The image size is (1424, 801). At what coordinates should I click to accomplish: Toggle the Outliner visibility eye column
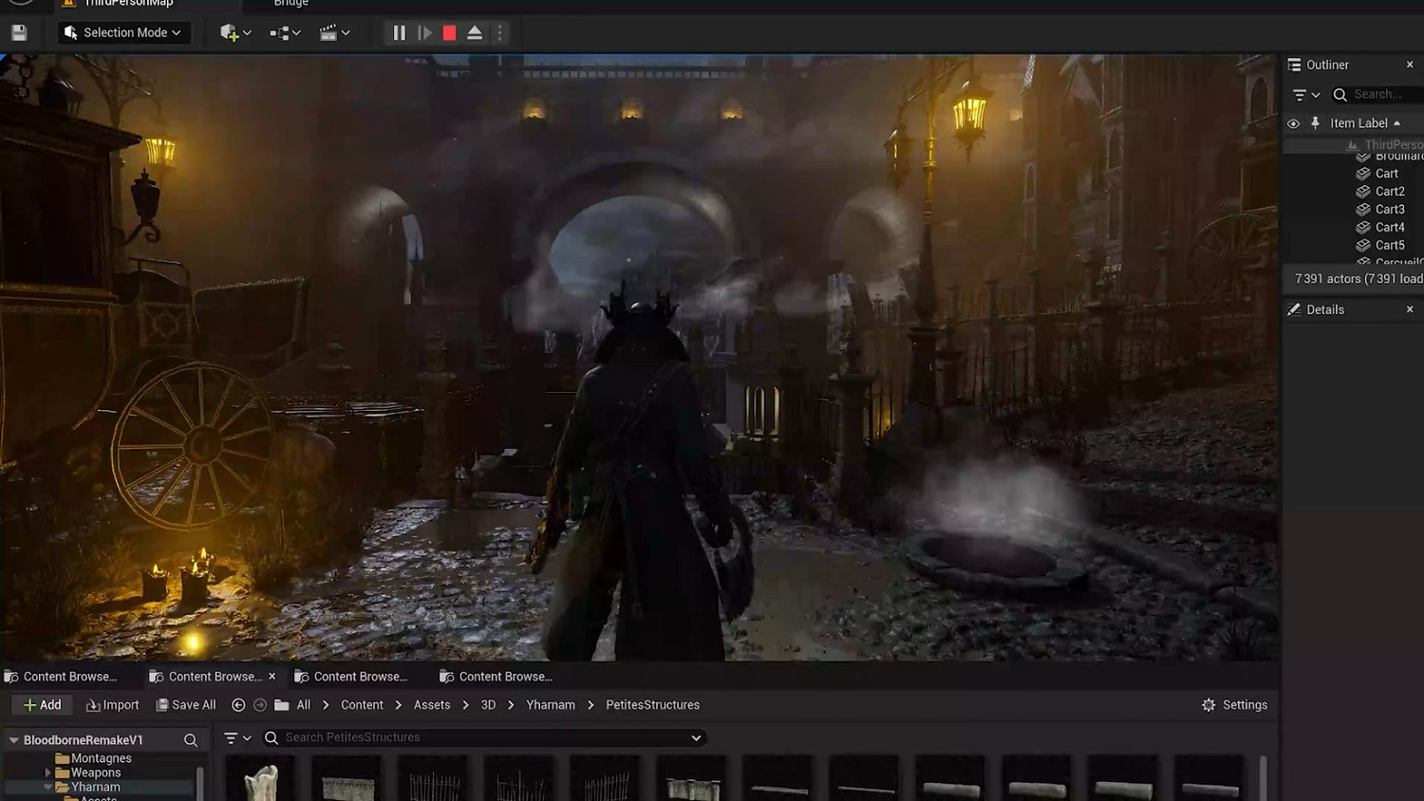pos(1293,123)
